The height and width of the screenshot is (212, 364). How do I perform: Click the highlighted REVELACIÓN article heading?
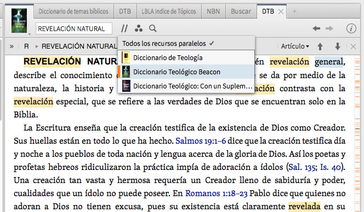point(52,62)
